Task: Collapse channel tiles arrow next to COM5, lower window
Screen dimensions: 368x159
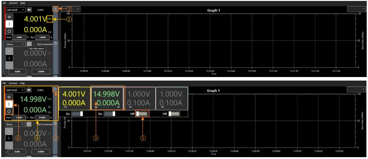Action: 55,89
